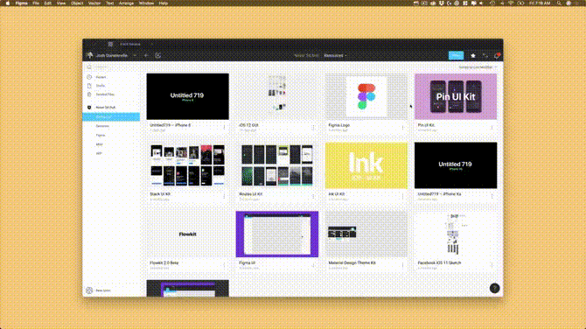The image size is (586, 329).
Task: Open the three-dot menu for Pin UI Kit
Action: (x=492, y=128)
